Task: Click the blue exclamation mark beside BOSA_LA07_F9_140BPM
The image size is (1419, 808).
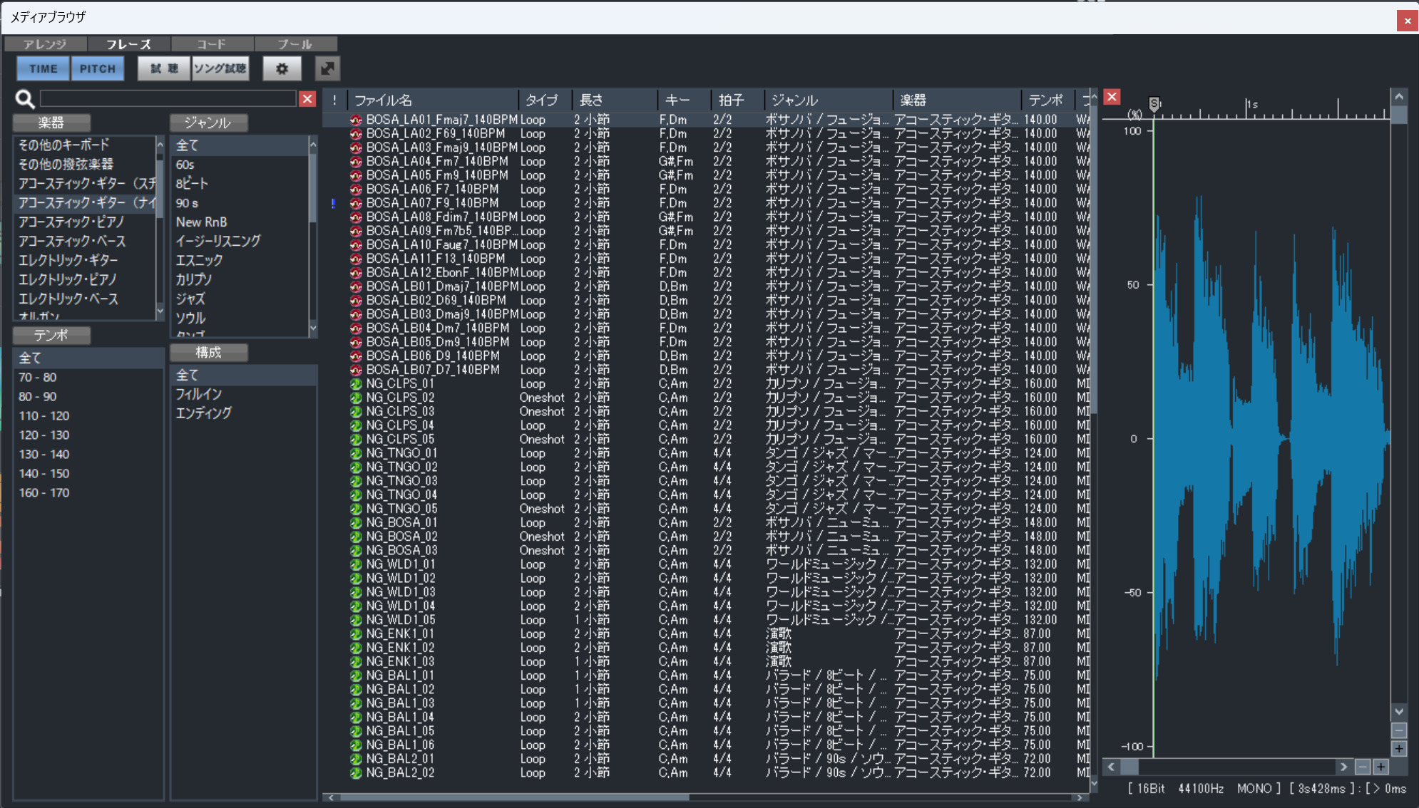Action: pyautogui.click(x=334, y=204)
